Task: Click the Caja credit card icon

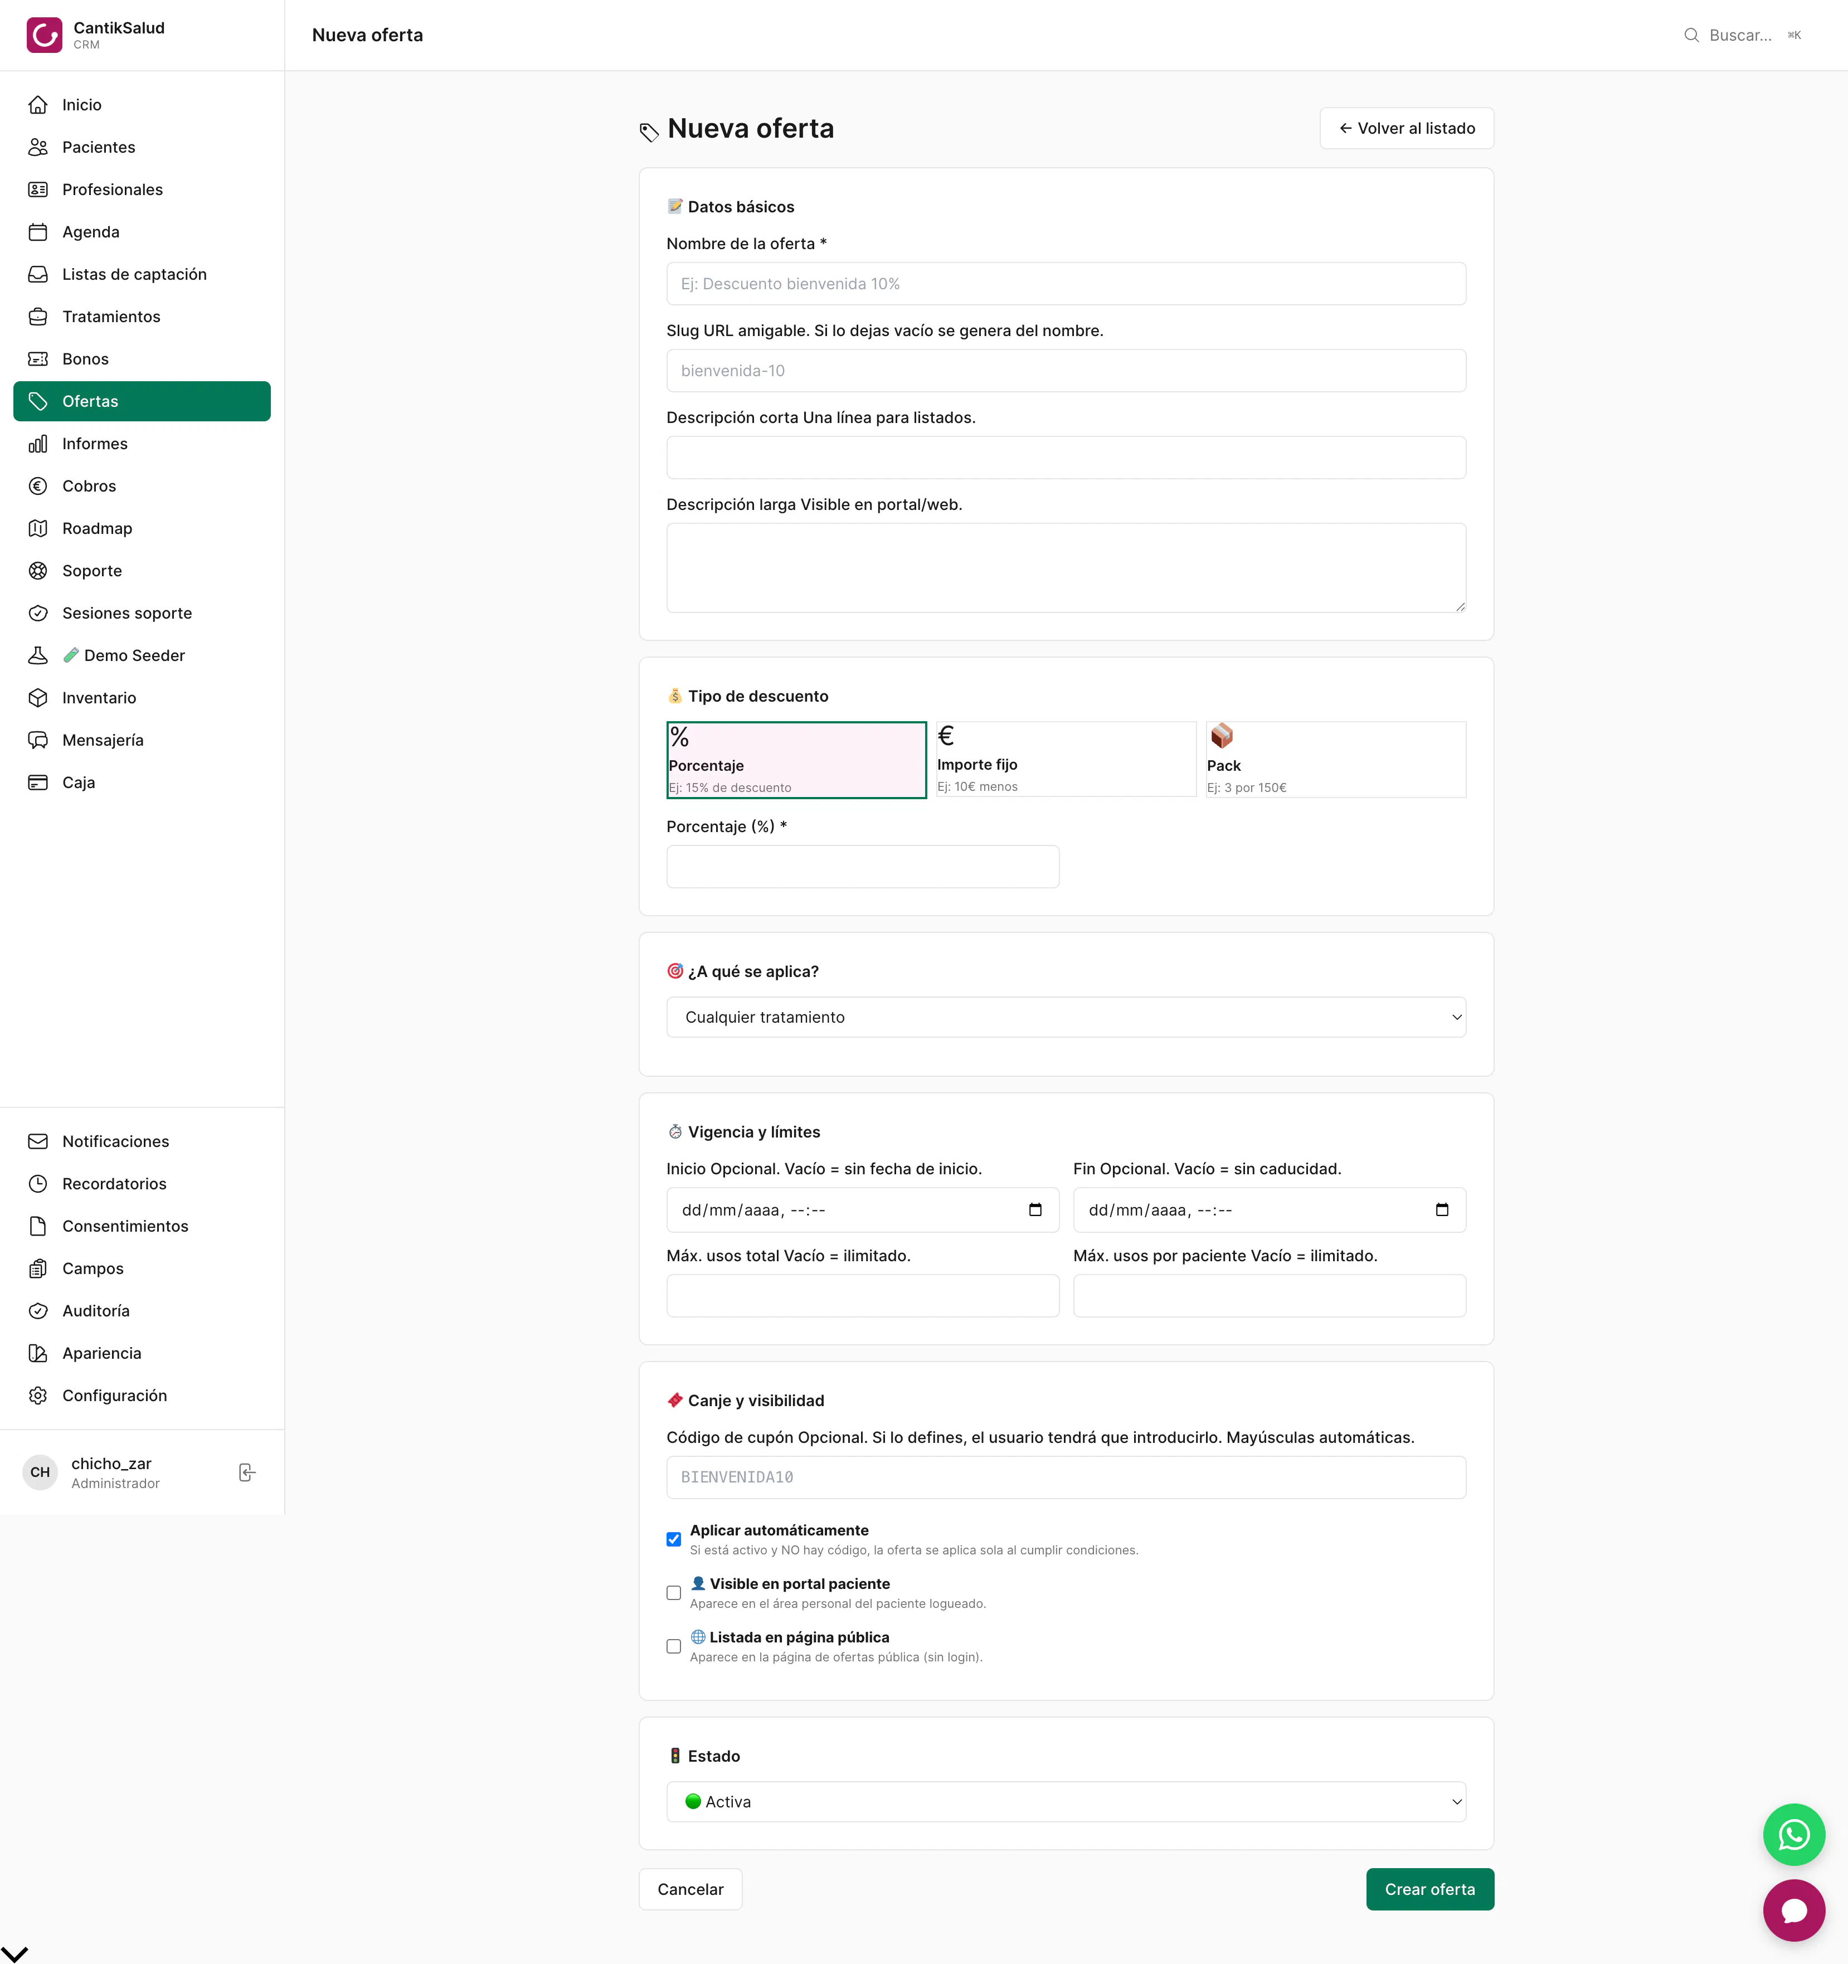Action: tap(38, 782)
